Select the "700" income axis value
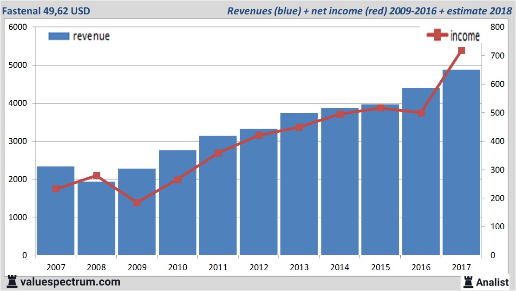This screenshot has height=291, width=516. tap(497, 56)
